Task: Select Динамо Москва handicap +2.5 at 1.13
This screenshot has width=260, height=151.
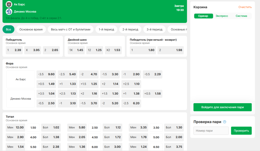Action: tap(68, 94)
